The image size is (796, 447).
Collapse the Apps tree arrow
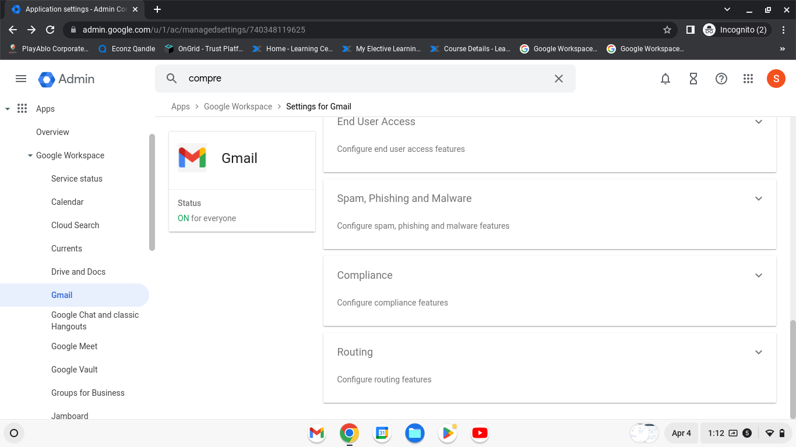(8, 109)
